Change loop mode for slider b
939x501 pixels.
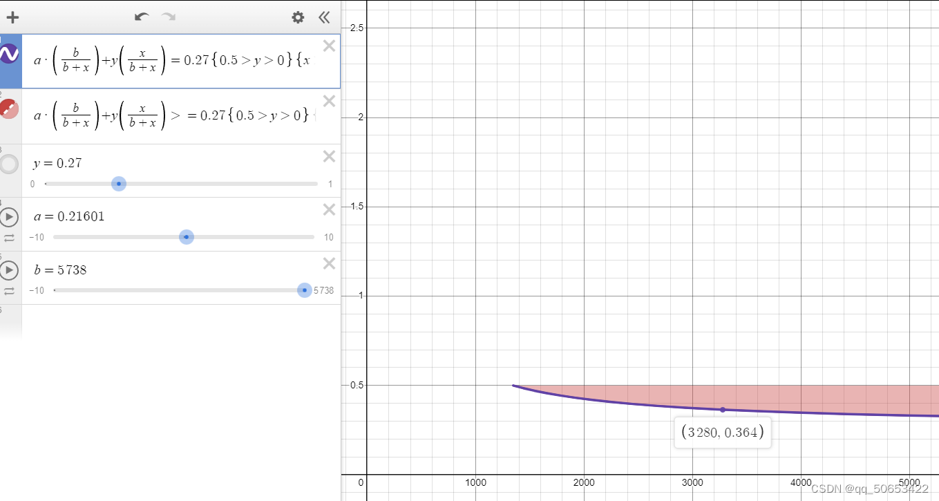9,291
